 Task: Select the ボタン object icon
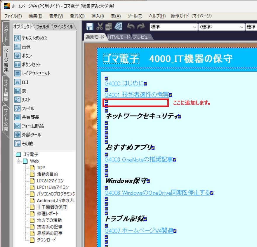(x=17, y=56)
